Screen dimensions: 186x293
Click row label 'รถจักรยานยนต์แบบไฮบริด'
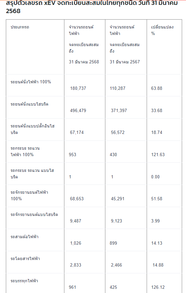point(34,215)
